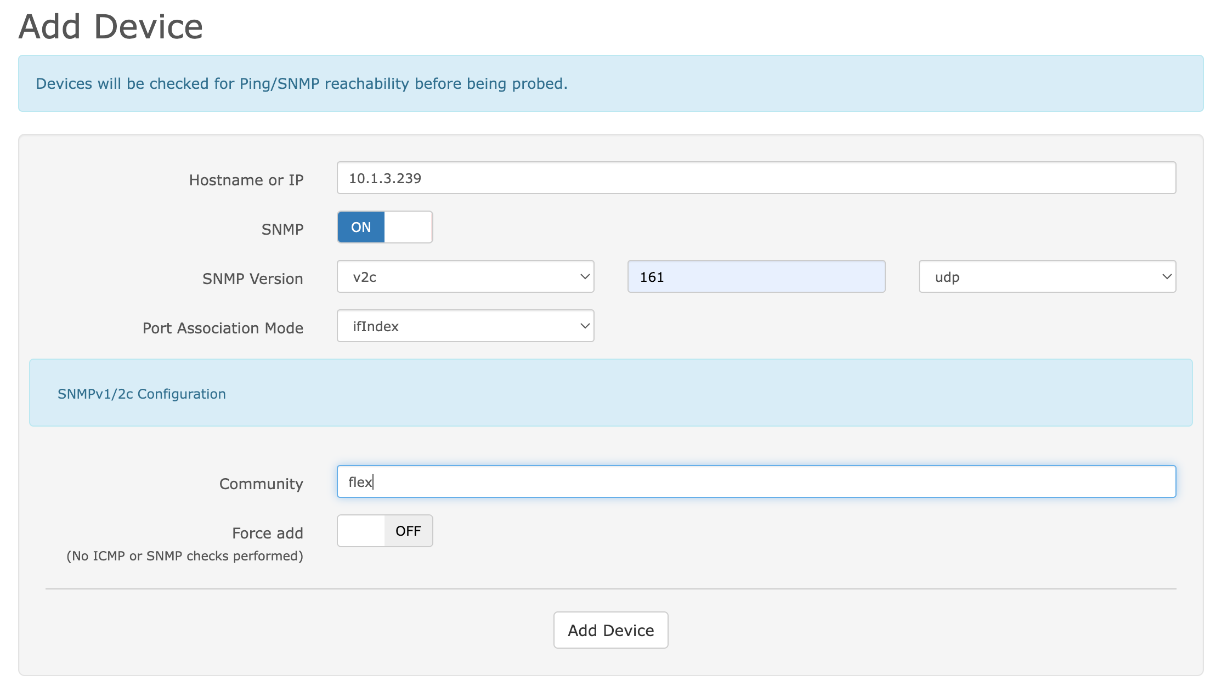The width and height of the screenshot is (1210, 692).
Task: Click the 'Force add' label
Action: point(268,533)
